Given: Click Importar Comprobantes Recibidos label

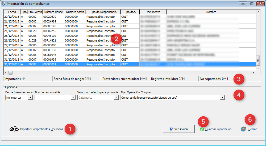Looking at the screenshot, I should [x=41, y=129].
